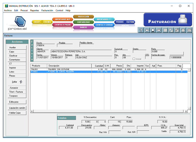Click the user search icon between arrows

coord(153,30)
